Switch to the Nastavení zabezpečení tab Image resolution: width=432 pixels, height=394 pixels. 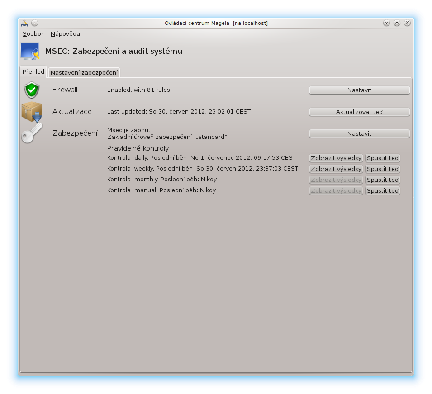point(84,72)
